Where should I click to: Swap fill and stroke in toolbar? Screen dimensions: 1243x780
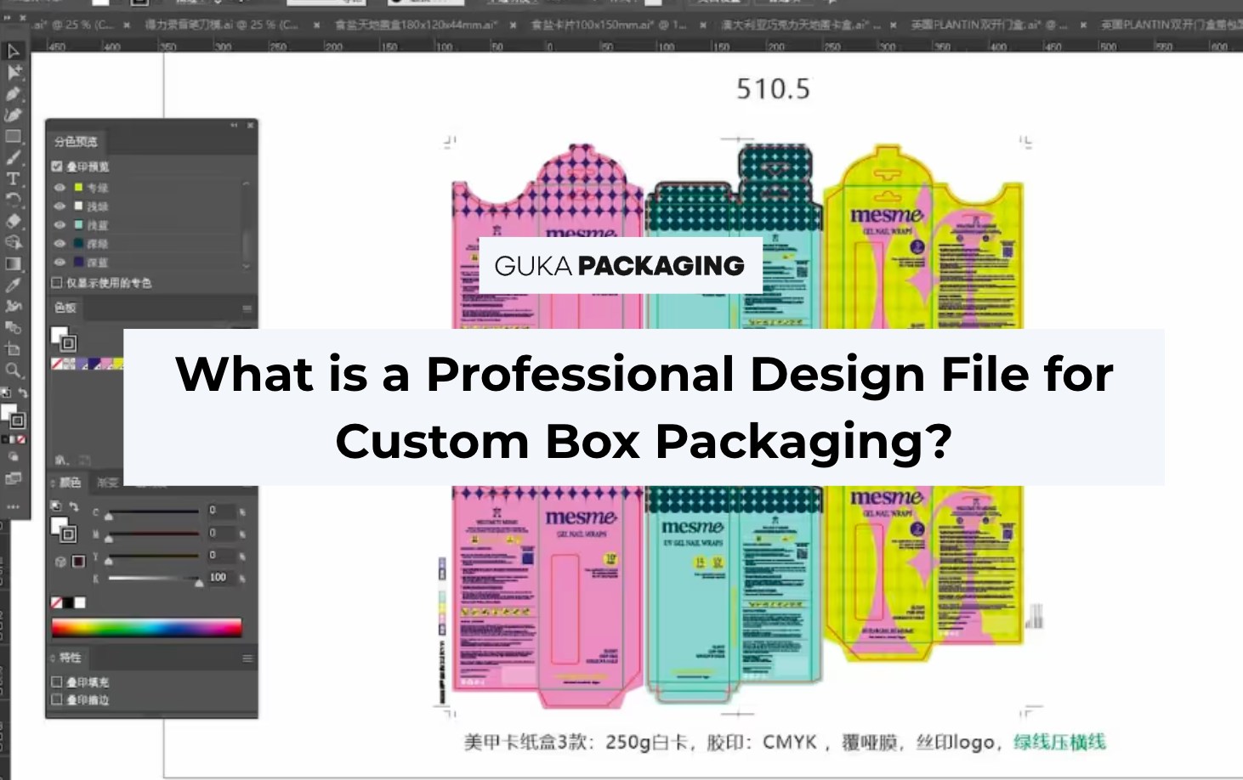[x=23, y=393]
